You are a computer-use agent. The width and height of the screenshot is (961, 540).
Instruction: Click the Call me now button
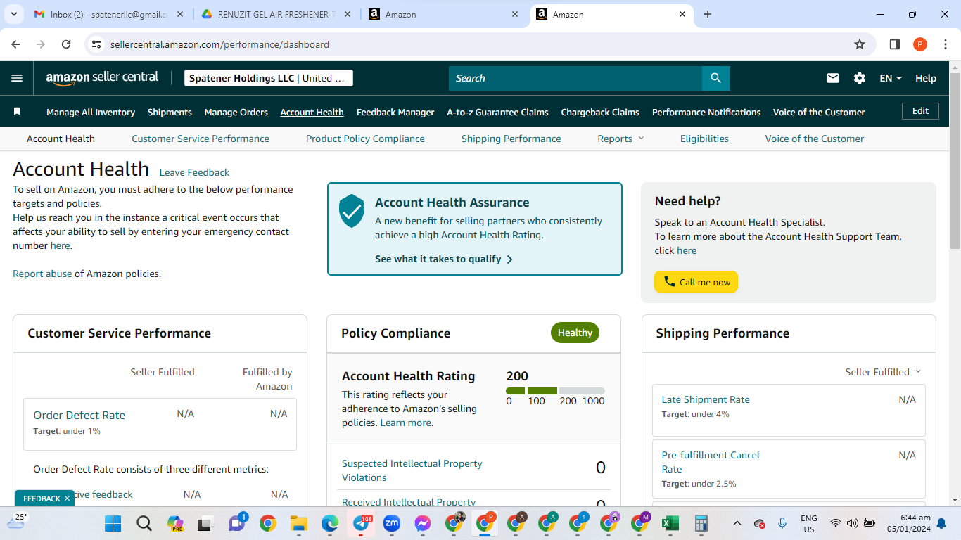pyautogui.click(x=696, y=282)
